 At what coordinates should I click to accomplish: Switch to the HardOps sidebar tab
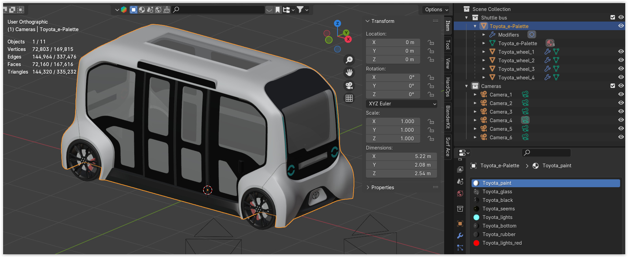448,87
